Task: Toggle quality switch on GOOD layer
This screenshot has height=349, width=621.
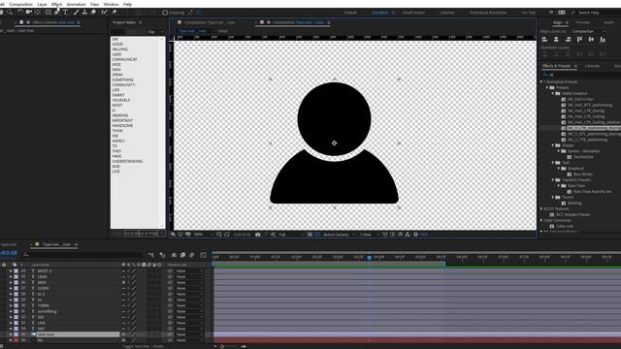Action: [x=134, y=289]
